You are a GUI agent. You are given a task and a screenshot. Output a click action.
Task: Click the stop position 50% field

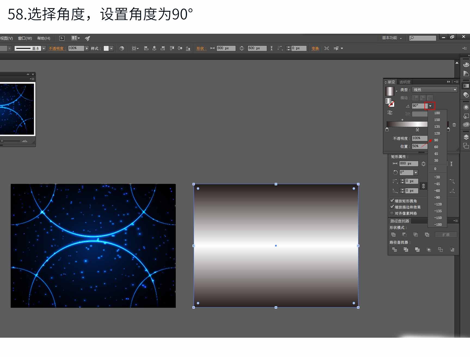coord(419,146)
